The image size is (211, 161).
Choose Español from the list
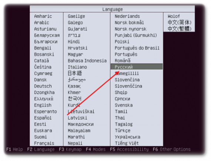point(43,118)
